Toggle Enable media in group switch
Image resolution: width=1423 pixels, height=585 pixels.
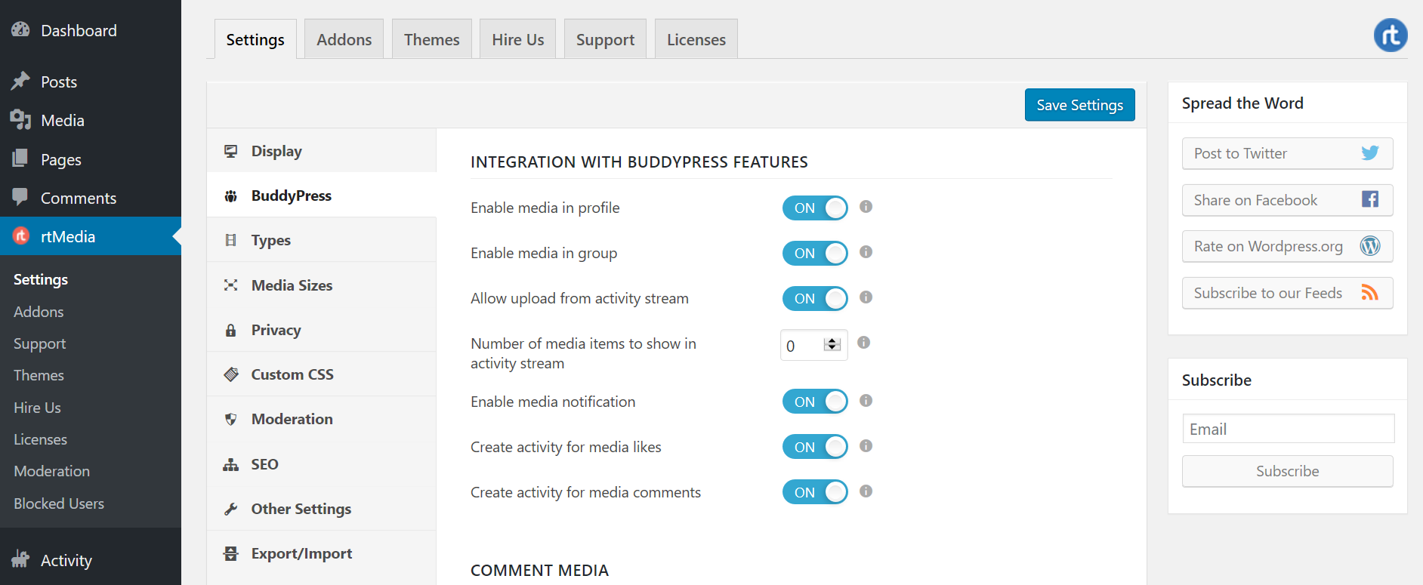815,253
